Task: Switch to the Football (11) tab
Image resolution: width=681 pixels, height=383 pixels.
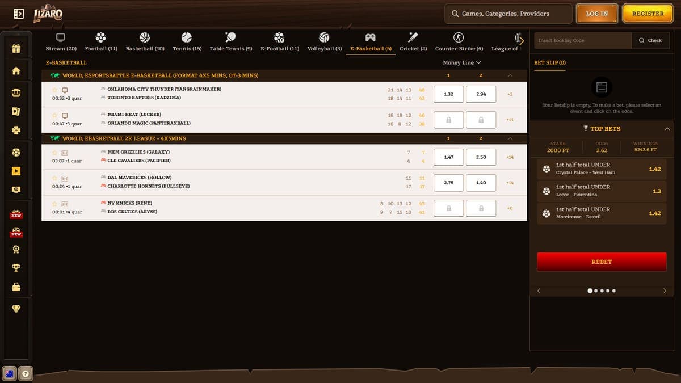Action: pos(101,43)
